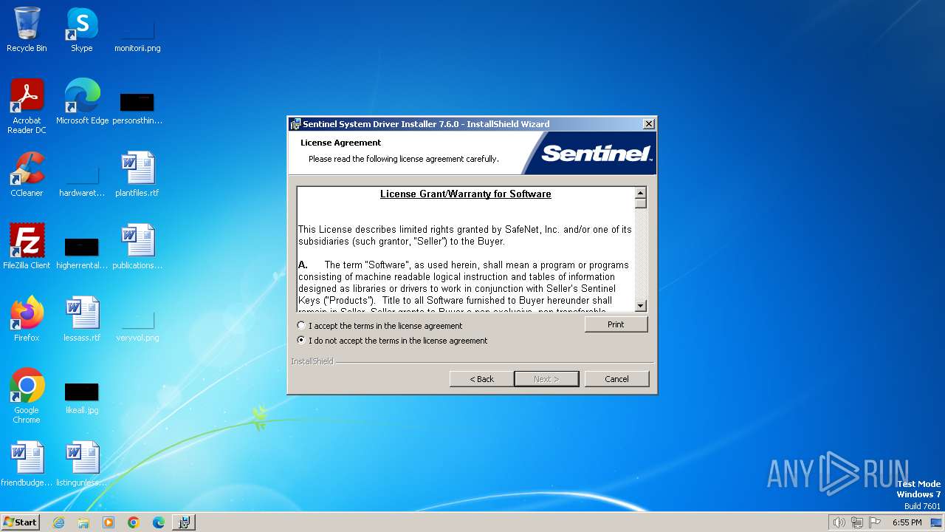Select the Firefox desktop shortcut
Viewport: 945px width, 532px height.
click(x=27, y=319)
